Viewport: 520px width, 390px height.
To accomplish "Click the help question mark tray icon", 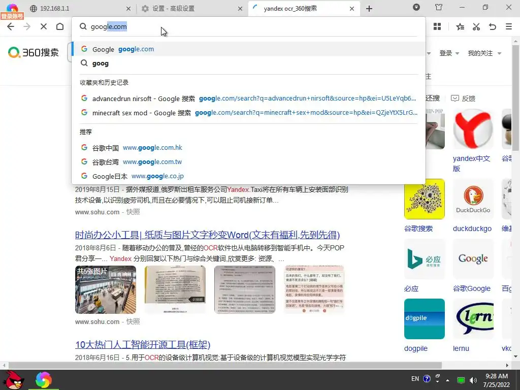I will coord(427,379).
